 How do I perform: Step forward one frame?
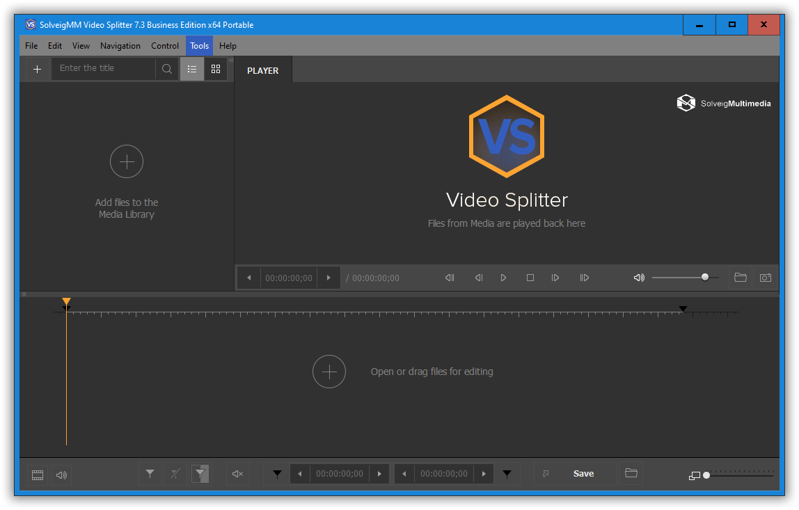555,278
